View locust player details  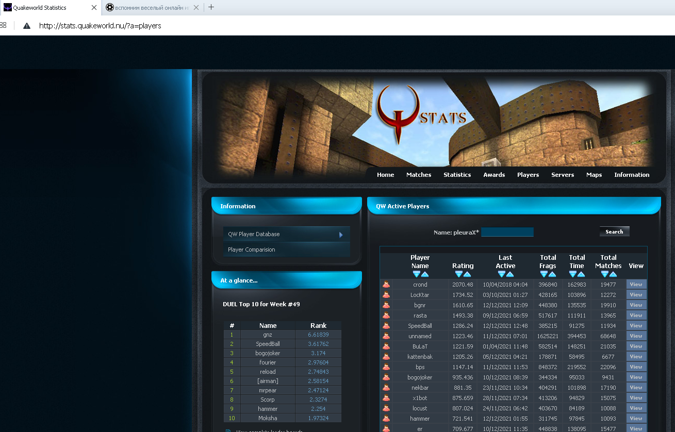[636, 408]
